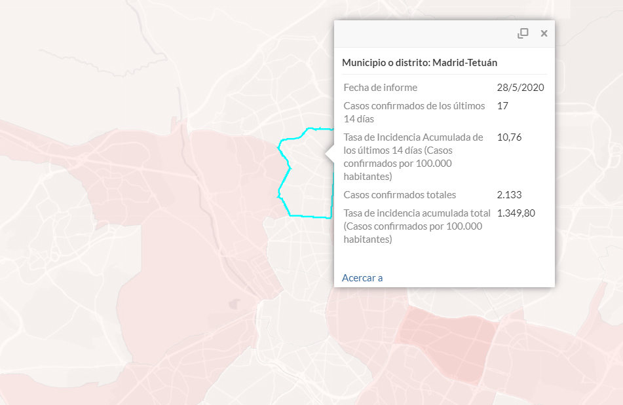Select the 'Fecha de informe' label

[x=380, y=87]
